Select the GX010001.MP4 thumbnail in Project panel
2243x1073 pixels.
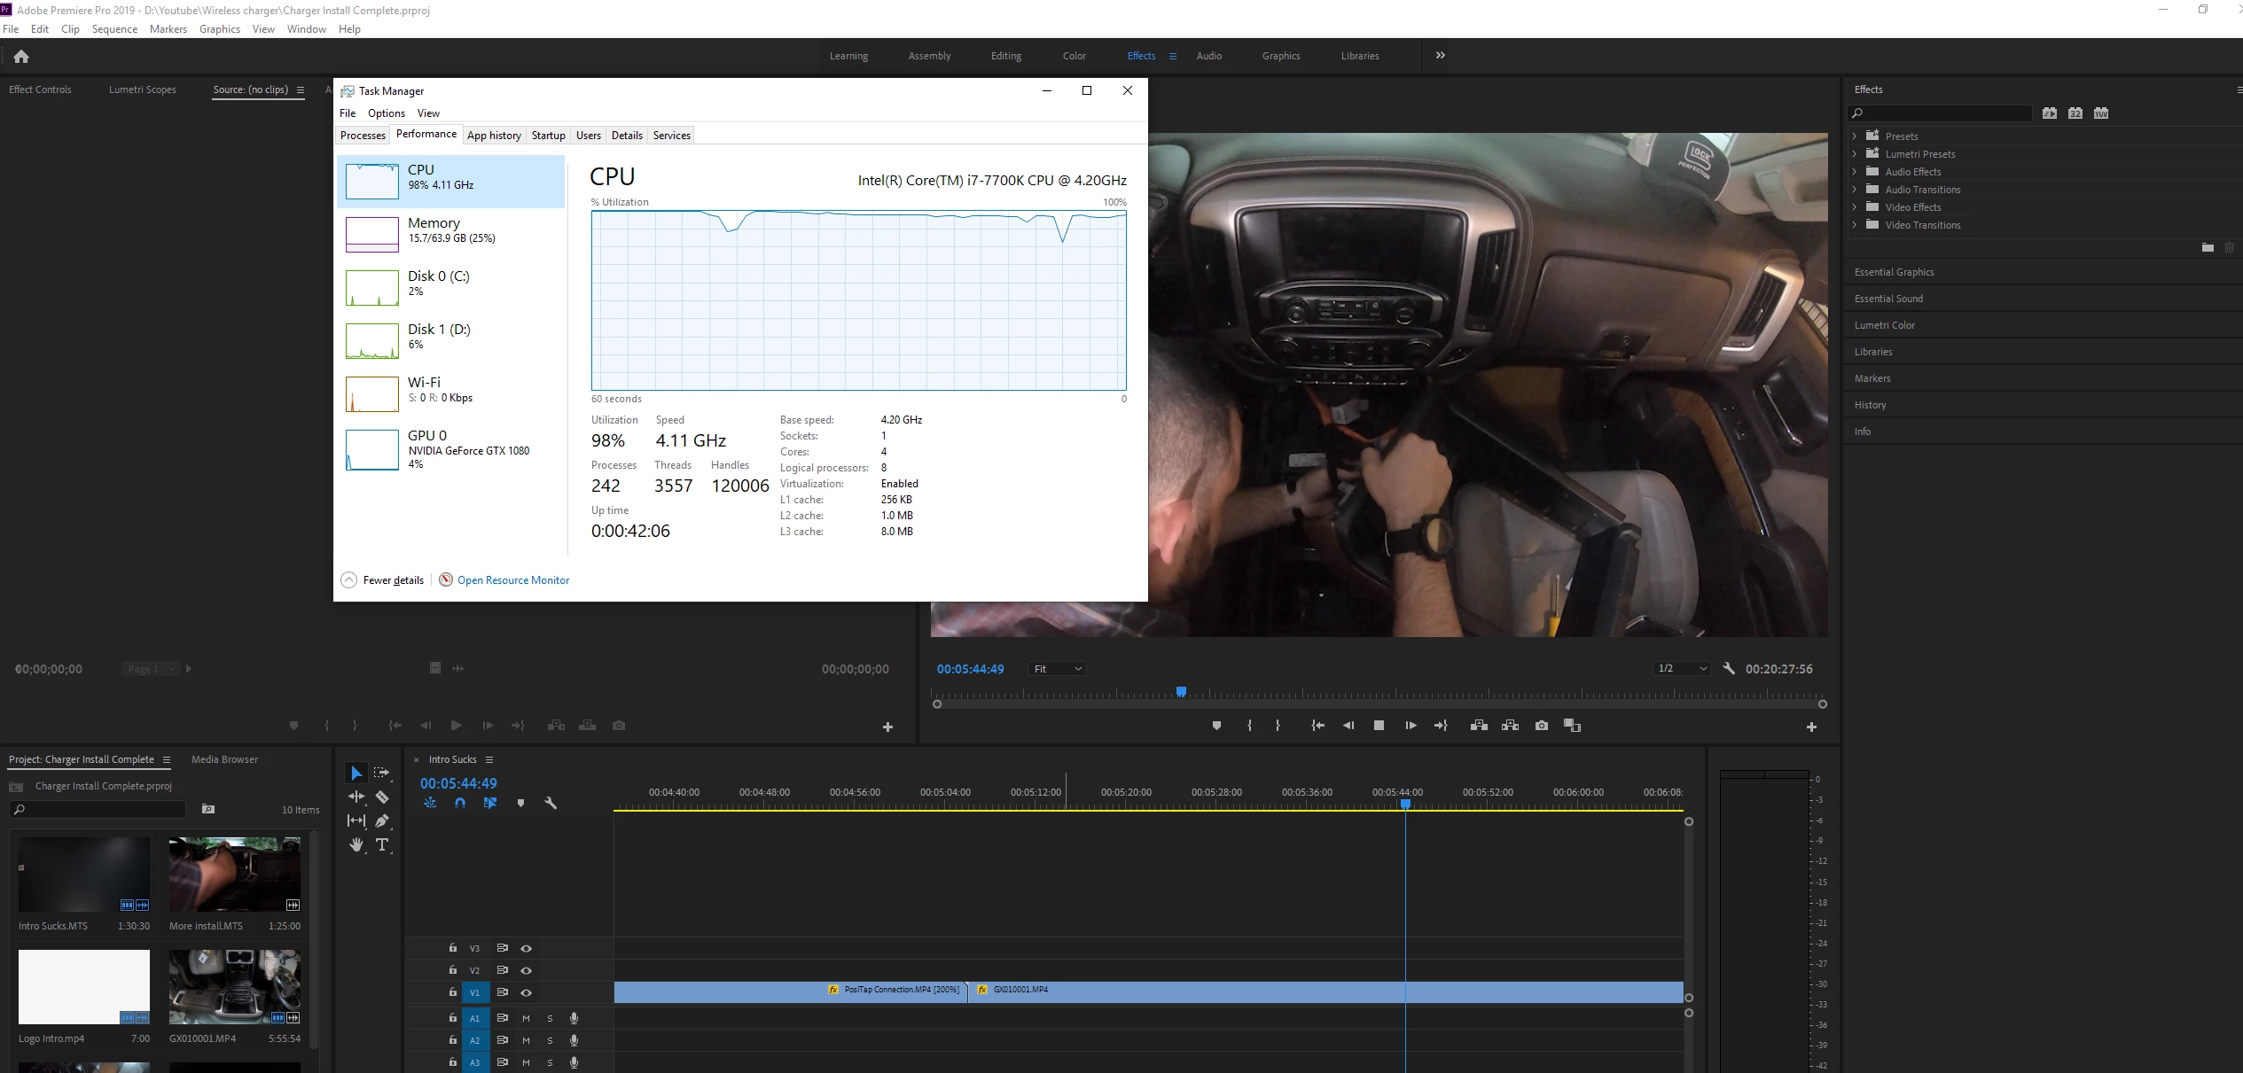point(234,987)
